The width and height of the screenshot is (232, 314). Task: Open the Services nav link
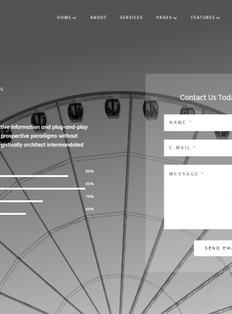click(x=131, y=18)
